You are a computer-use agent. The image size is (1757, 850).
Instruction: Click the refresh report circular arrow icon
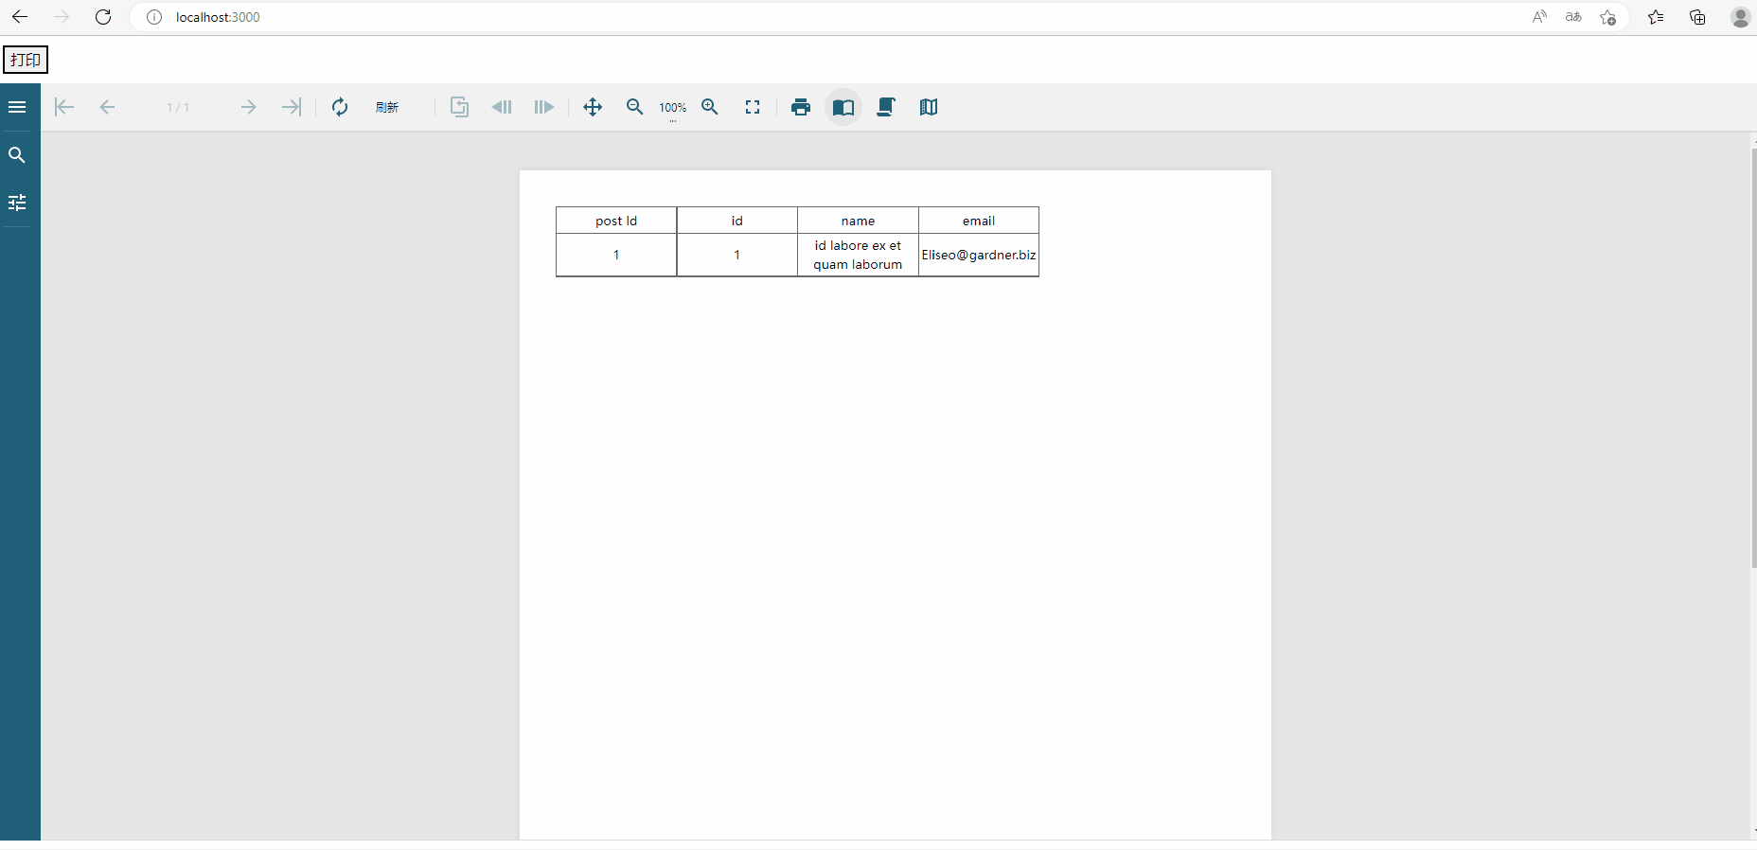coord(340,107)
